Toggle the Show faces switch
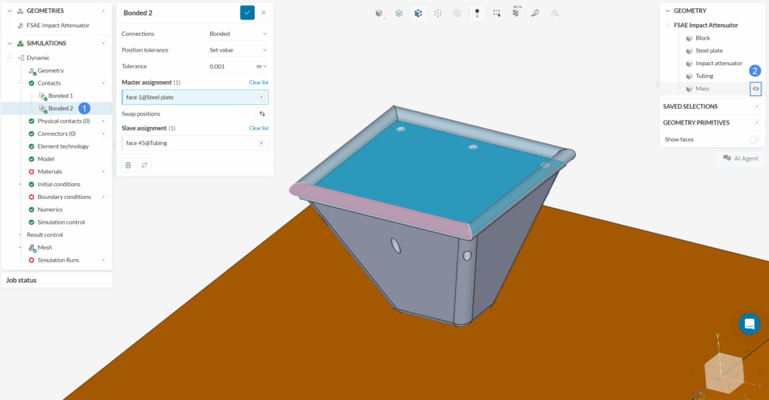This screenshot has width=769, height=400. click(x=754, y=140)
